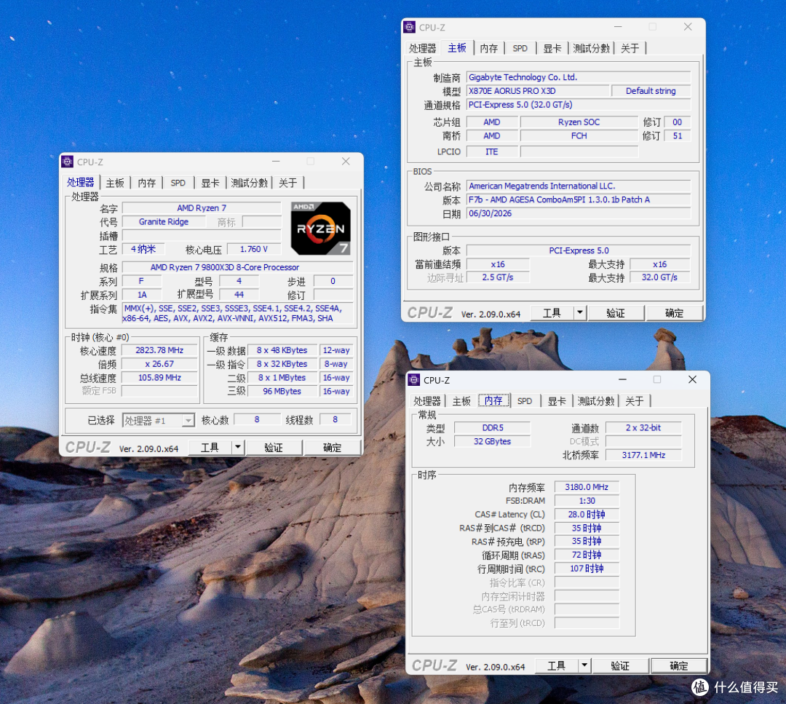Click core voltage value 1.760 V
786x704 pixels.
(254, 249)
